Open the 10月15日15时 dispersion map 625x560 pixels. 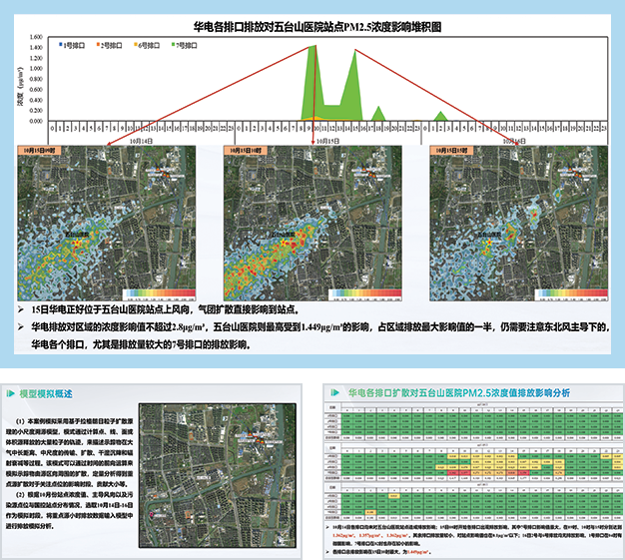tap(519, 224)
